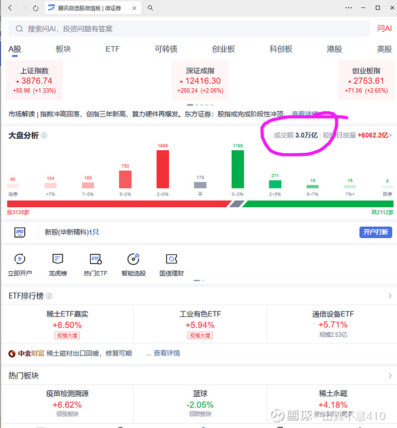Click the 271 green bar for 2~5%

(x=275, y=184)
